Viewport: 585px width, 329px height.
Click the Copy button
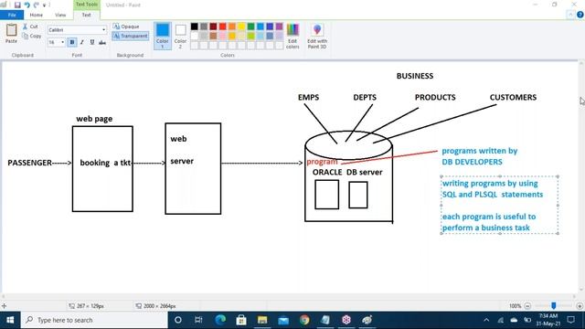click(32, 37)
